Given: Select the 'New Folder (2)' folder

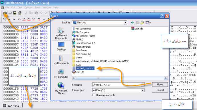Looking at the screenshot, I should point(82,54).
